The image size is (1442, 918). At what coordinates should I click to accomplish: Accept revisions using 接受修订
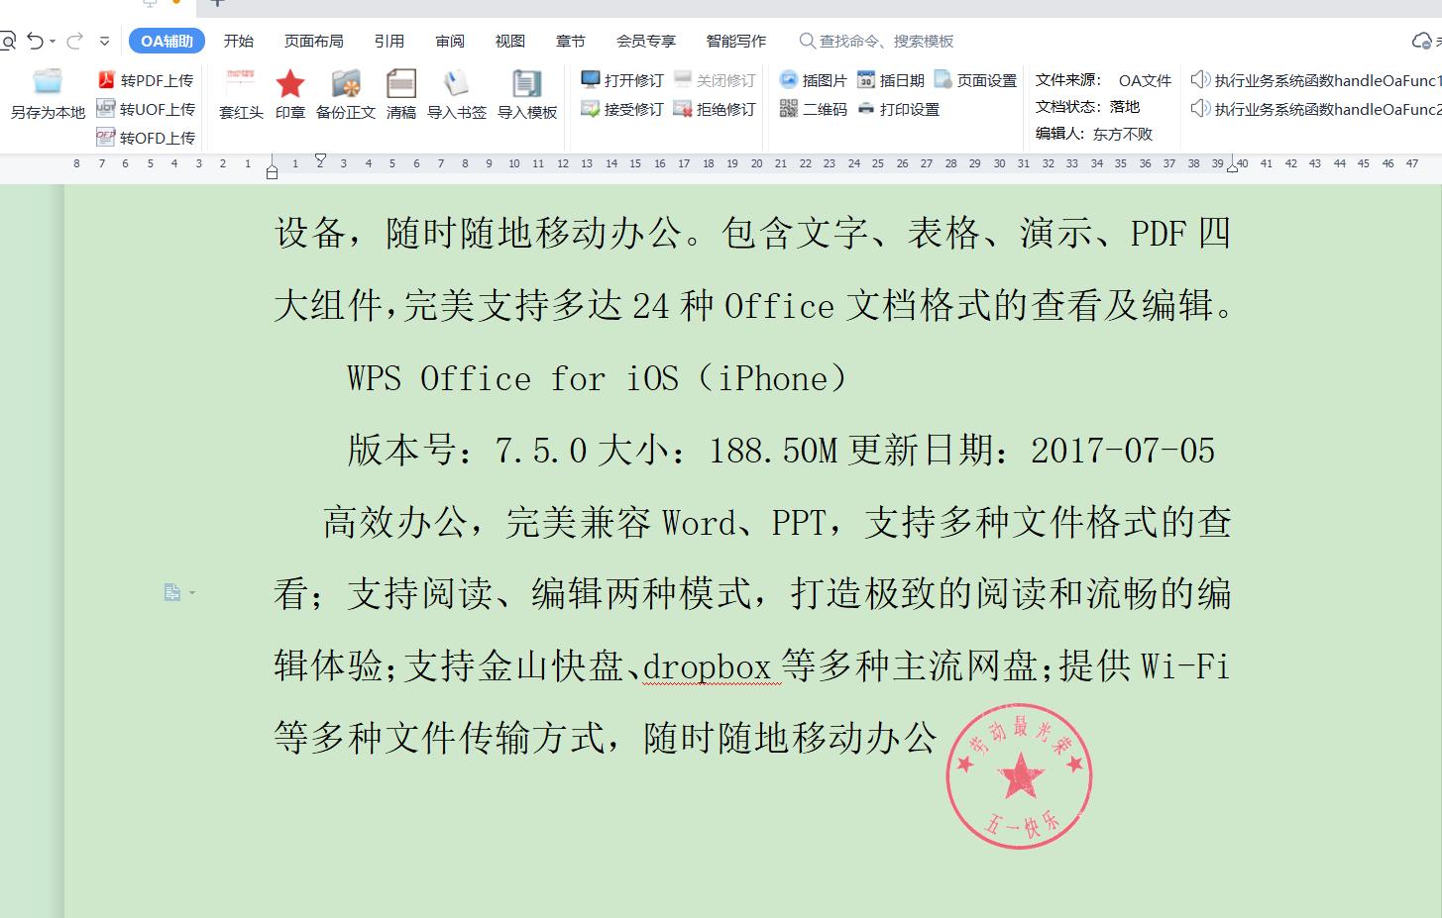[x=621, y=110]
